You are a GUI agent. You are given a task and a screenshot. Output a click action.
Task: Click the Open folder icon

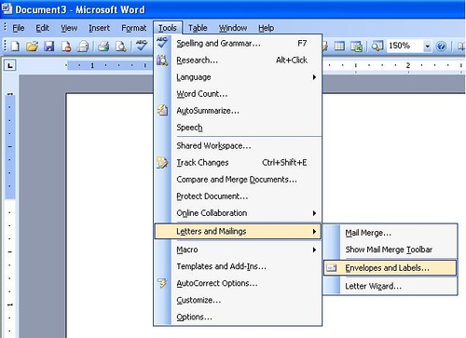point(32,47)
